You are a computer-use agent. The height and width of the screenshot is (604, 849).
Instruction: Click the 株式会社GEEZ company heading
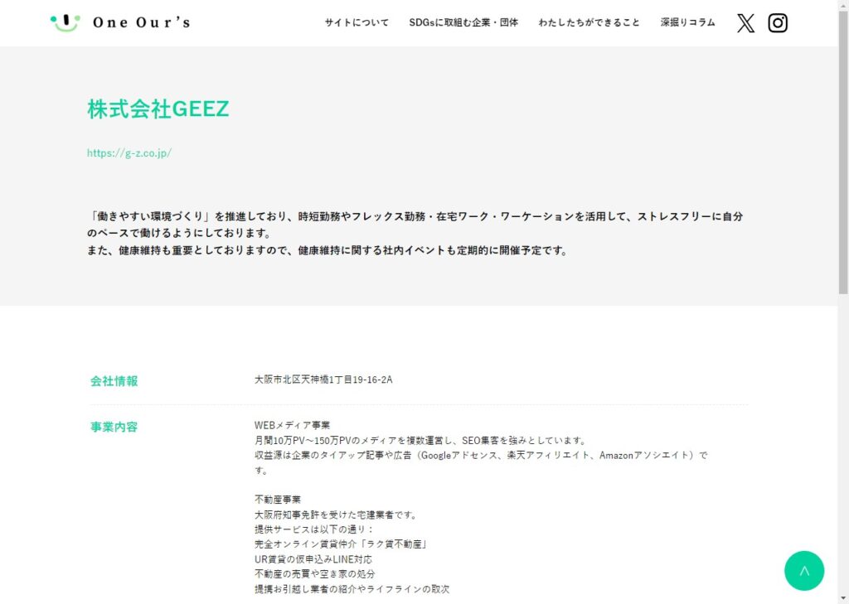point(158,109)
